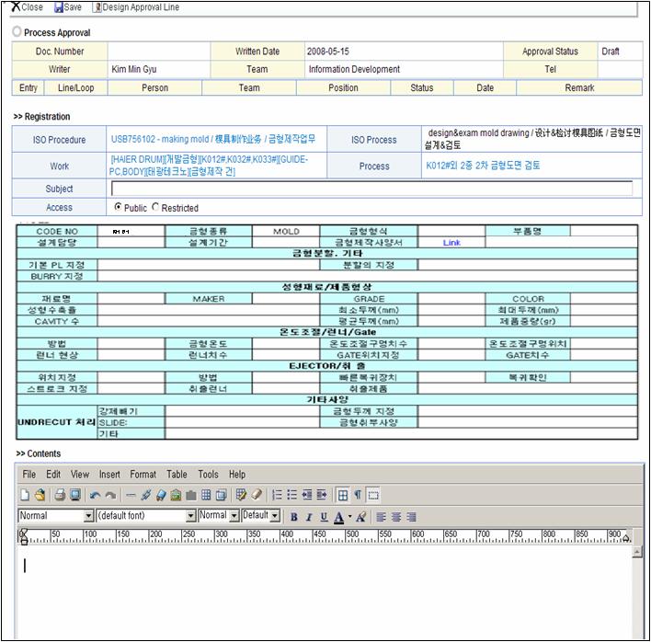Click the Undo arrow icon
The image size is (651, 642).
coord(95,495)
